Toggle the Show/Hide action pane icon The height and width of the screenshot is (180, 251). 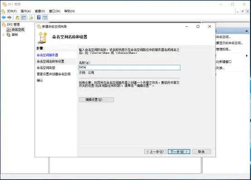45,18
